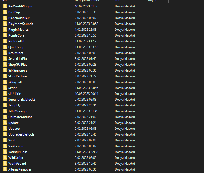Select the Vault folder name
204x173 pixels.
click(x=12, y=140)
